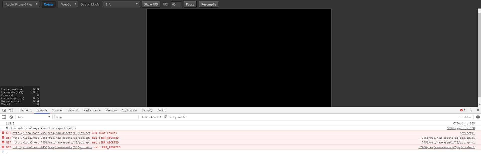Image resolution: width=481 pixels, height=159 pixels.
Task: Click the scrollbar down arrow
Action: point(479,104)
